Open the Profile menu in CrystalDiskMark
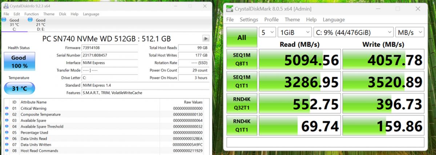Viewport: 436px width, 155px height. coord(271,20)
